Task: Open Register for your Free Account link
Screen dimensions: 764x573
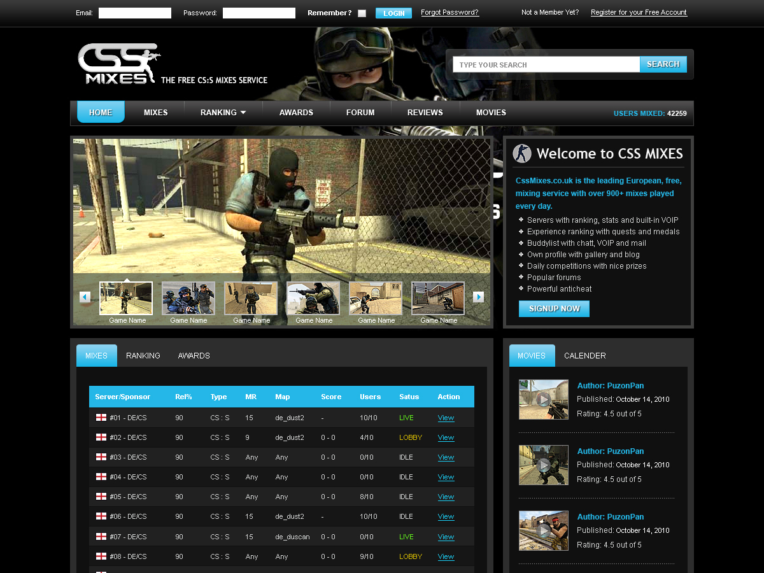Action: coord(639,13)
